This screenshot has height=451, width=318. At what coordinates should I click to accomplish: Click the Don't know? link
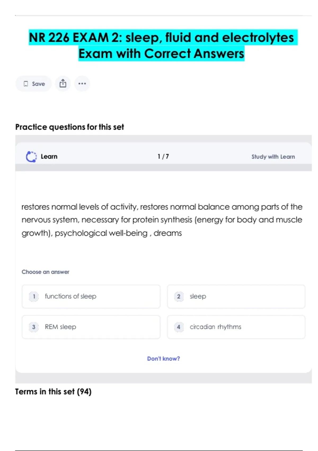(x=163, y=359)
